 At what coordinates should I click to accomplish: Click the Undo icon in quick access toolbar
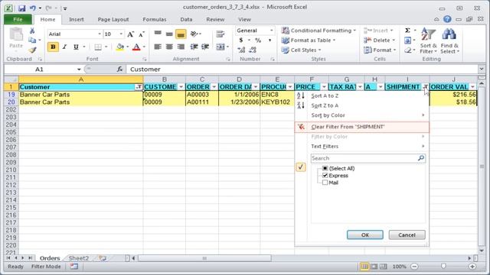tap(32, 8)
